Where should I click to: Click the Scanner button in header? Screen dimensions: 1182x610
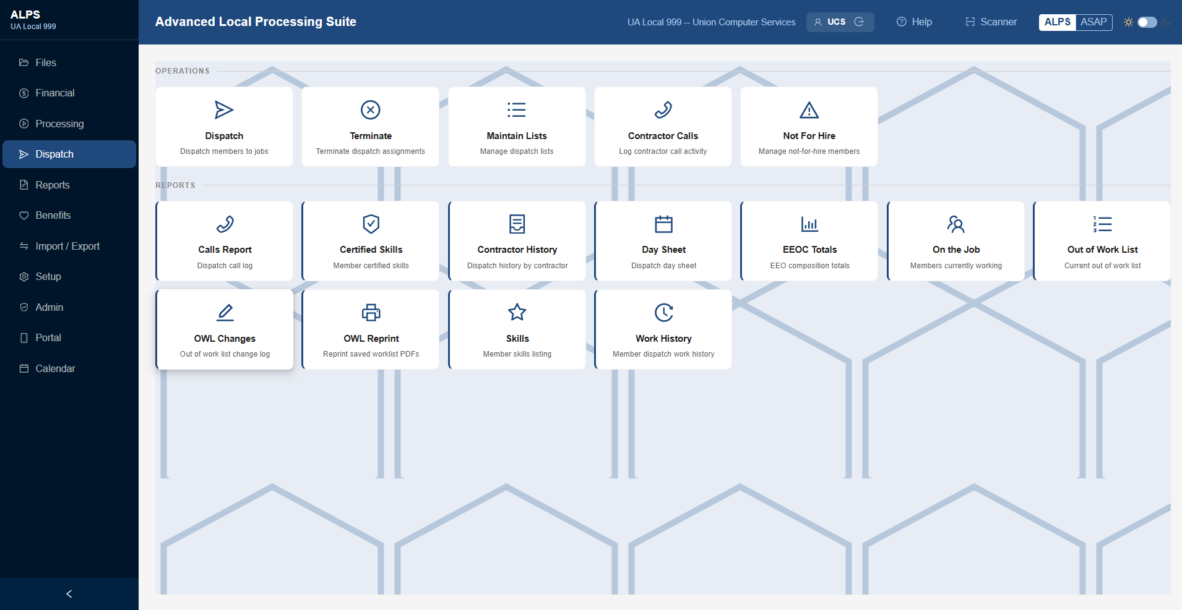(x=991, y=22)
